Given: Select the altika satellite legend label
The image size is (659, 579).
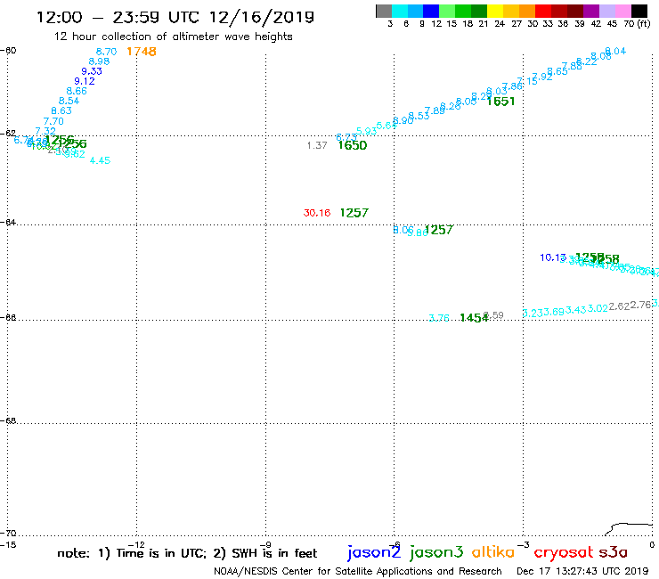Looking at the screenshot, I should point(493,552).
